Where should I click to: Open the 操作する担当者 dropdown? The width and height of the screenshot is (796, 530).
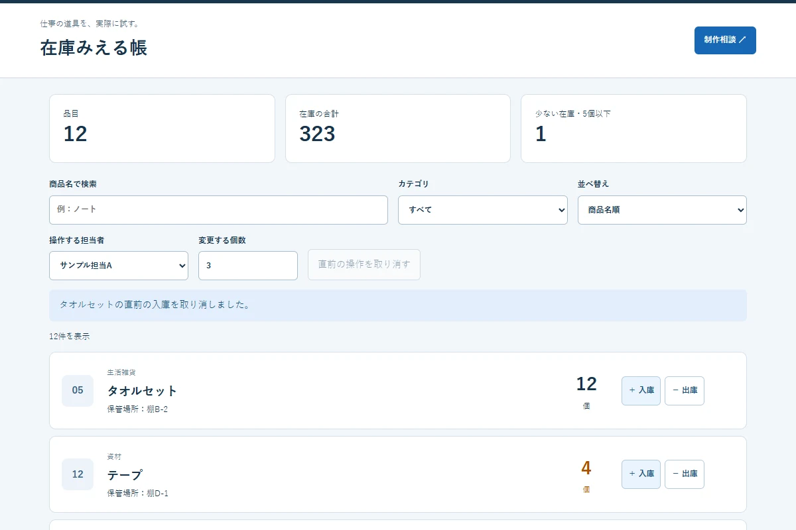point(119,265)
